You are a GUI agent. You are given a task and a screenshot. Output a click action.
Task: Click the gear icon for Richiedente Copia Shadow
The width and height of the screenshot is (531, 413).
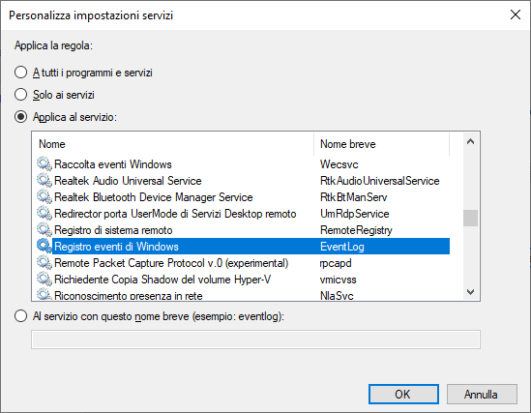click(44, 280)
